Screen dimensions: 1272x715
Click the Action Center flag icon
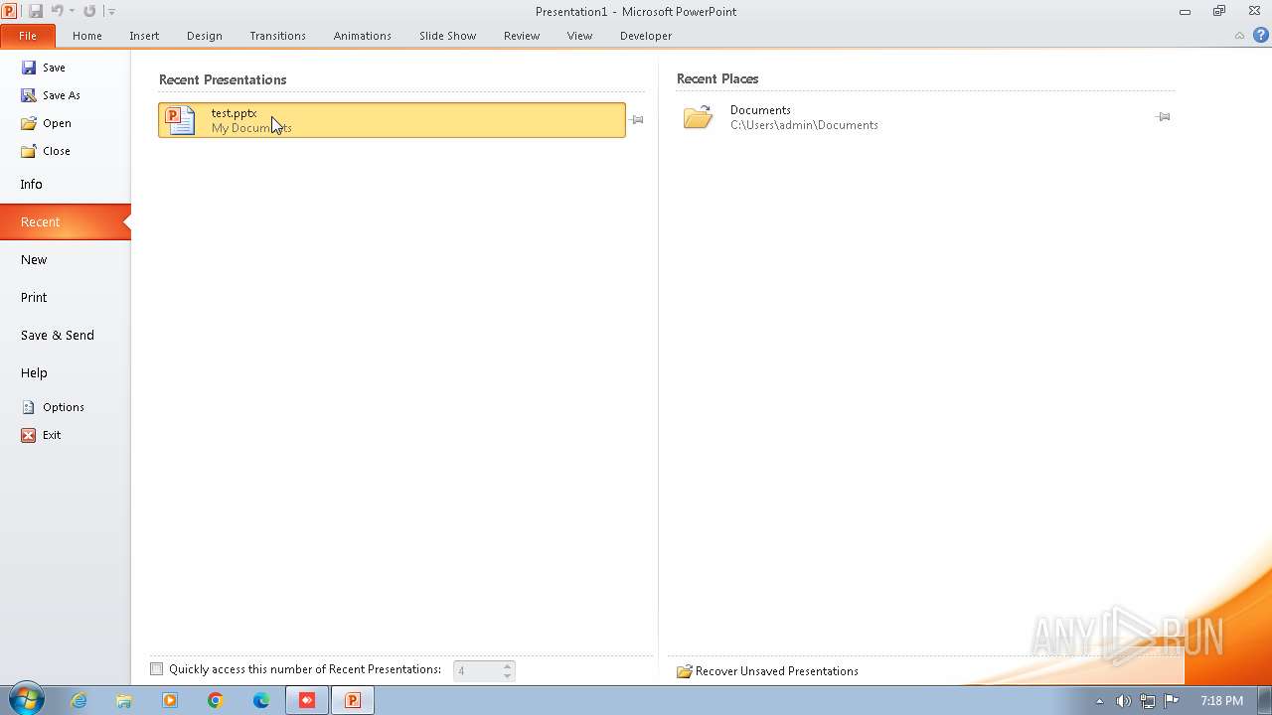click(1172, 700)
